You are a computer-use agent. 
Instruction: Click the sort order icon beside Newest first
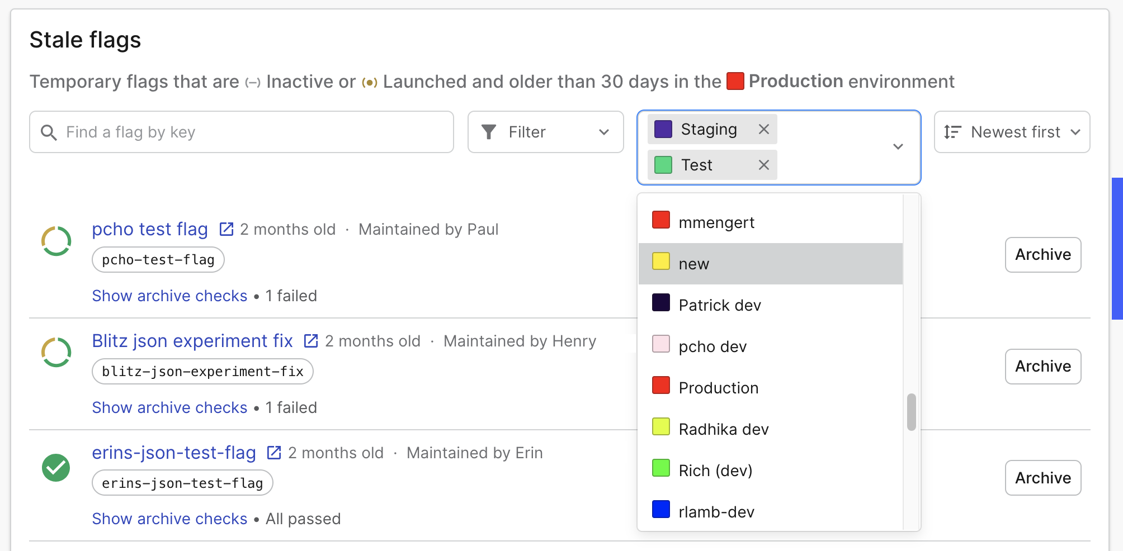click(x=952, y=132)
